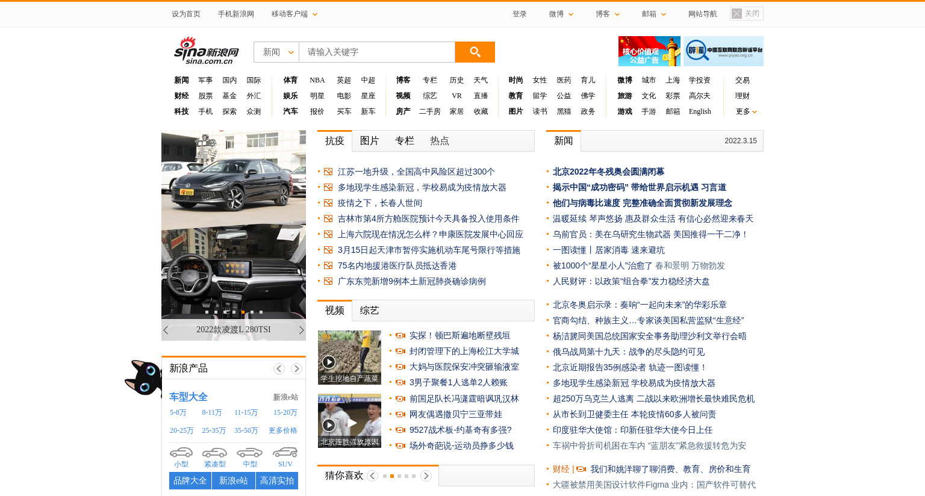
Task: Open the 二手房 navigation link
Action: point(430,111)
